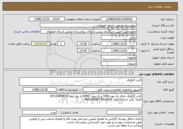Click the request creator field محمدعلی
This screenshot has width=183, height=129.
pos(88,32)
